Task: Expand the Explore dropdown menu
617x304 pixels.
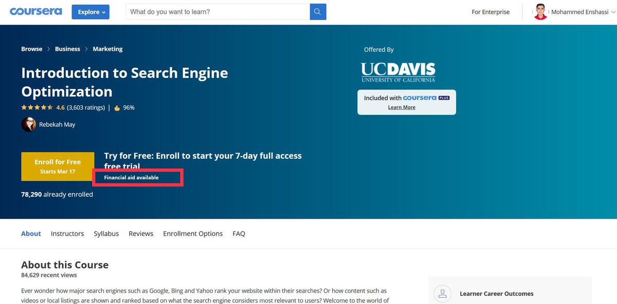Action: pos(90,12)
